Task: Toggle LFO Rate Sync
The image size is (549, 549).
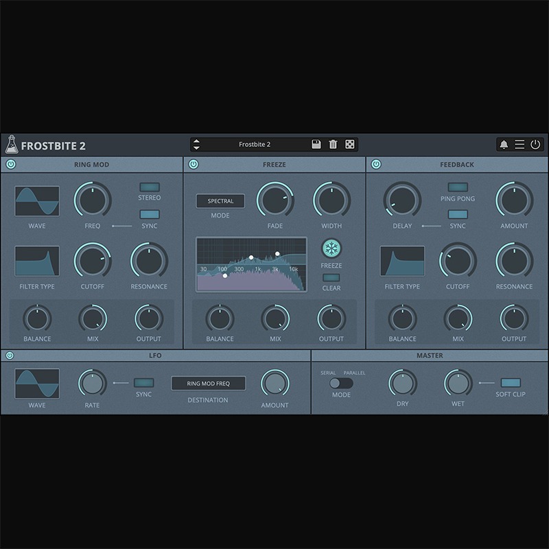Action: pos(144,383)
